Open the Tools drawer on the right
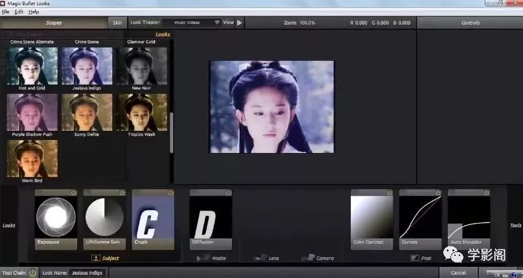523x278 pixels. [x=515, y=226]
